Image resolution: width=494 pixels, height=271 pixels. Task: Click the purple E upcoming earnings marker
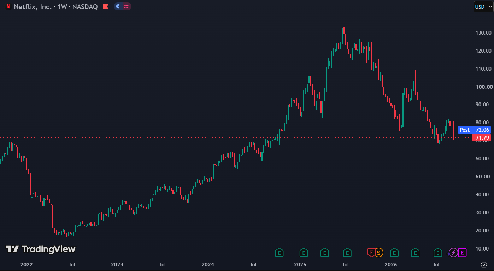click(463, 252)
